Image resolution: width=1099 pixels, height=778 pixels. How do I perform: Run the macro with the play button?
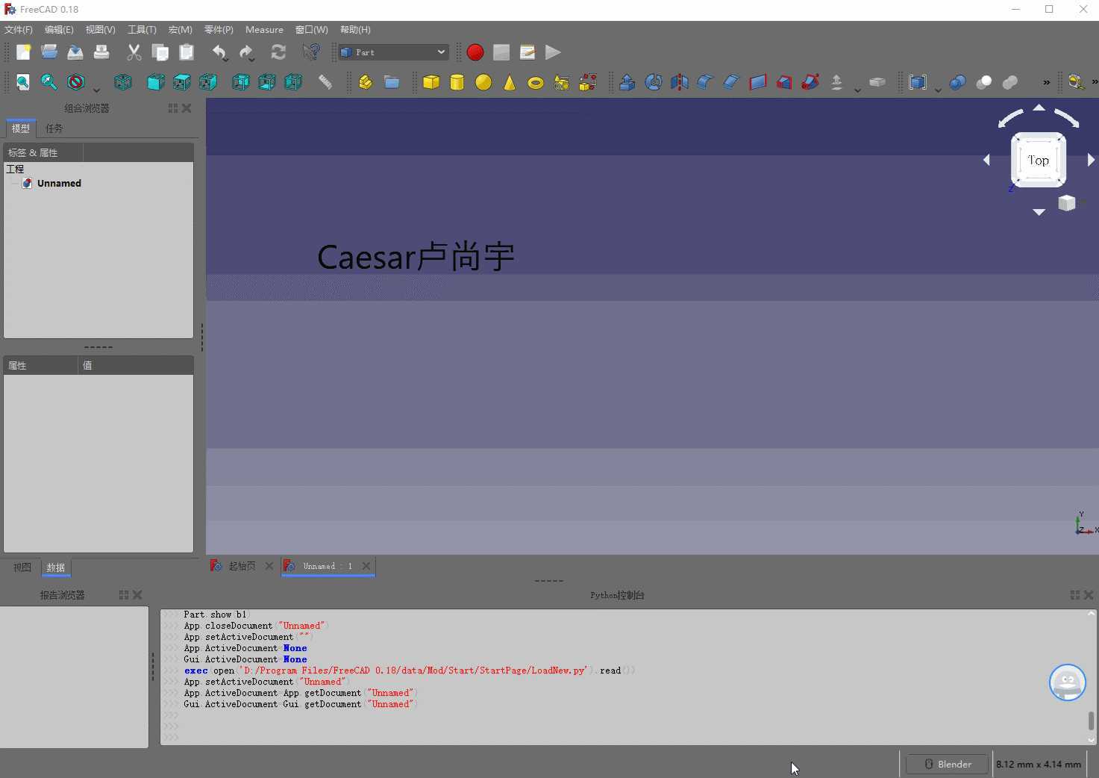(553, 52)
